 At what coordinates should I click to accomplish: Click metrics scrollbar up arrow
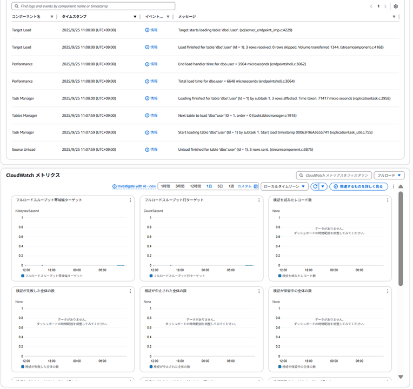click(401, 186)
